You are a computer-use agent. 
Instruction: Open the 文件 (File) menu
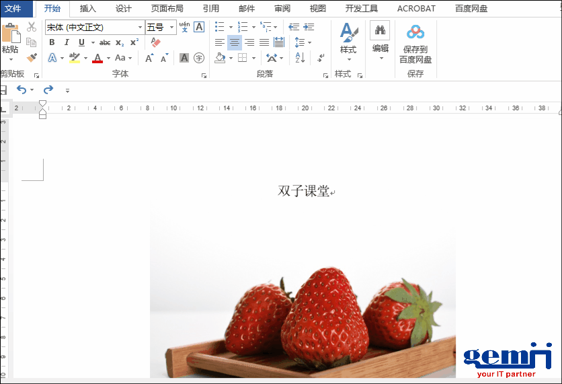13,9
